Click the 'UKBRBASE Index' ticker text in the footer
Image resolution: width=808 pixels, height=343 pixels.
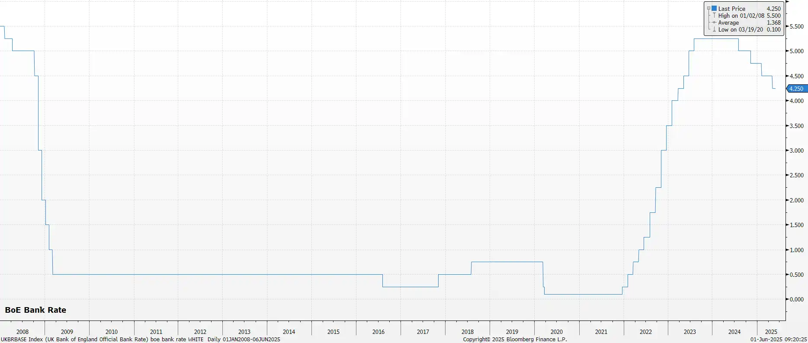22,340
